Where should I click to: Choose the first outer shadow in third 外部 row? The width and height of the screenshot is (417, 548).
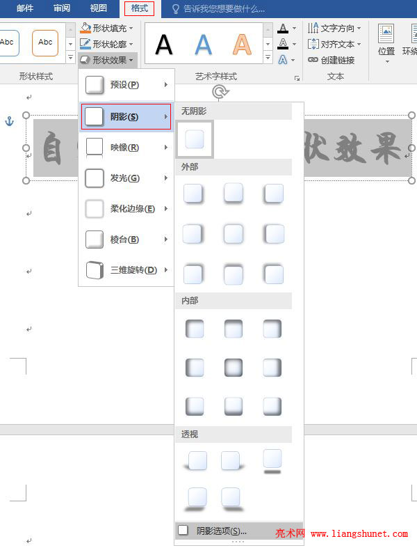click(x=193, y=274)
